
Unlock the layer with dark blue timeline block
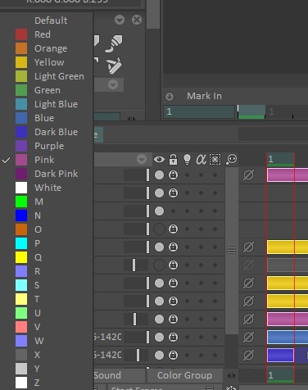(173, 356)
